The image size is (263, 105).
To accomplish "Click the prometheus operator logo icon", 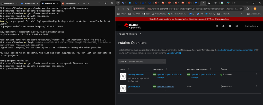I will coord(123,88).
